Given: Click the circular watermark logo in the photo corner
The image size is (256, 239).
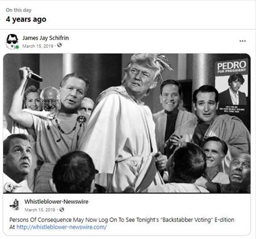Looking at the screenshot, I should [9, 187].
